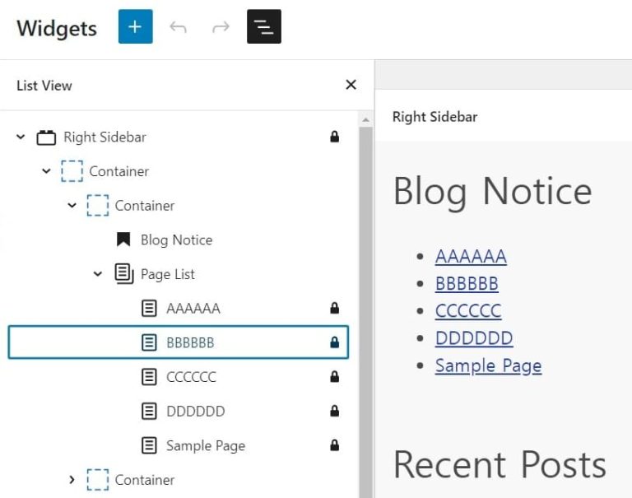Open the Sample Page link in preview
Image resolution: width=632 pixels, height=498 pixels.
(488, 366)
